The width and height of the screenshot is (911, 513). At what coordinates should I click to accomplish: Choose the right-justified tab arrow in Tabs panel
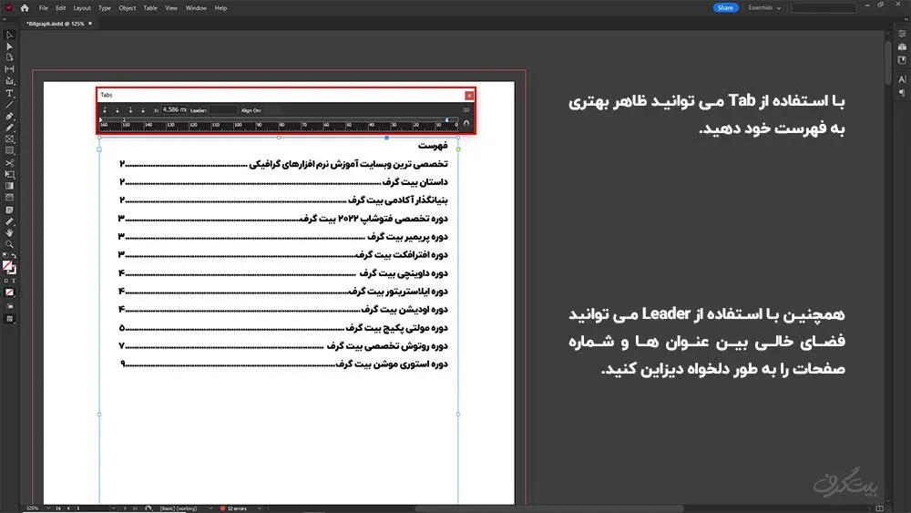pyautogui.click(x=130, y=110)
